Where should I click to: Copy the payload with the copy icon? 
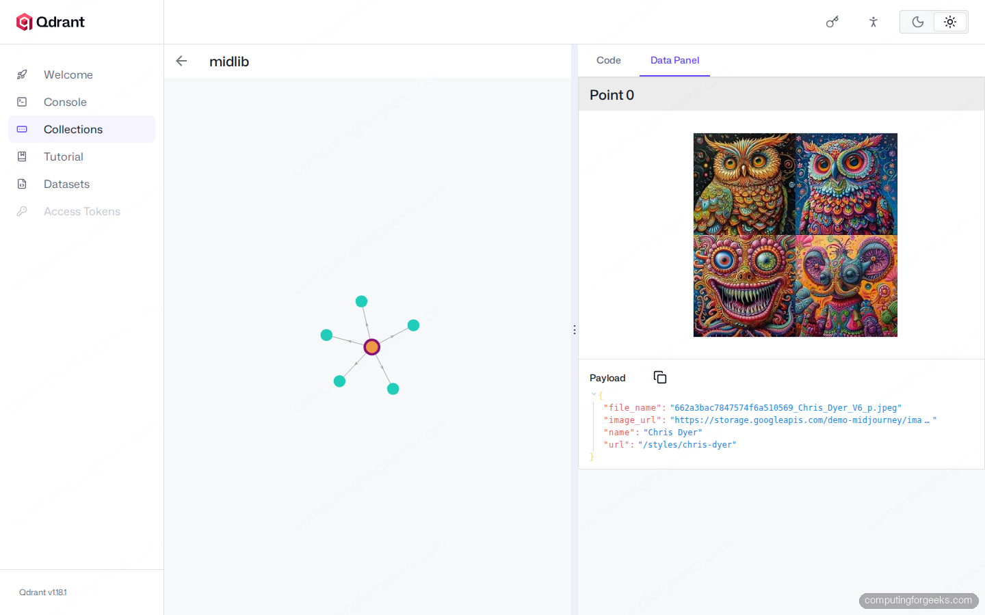pyautogui.click(x=660, y=377)
